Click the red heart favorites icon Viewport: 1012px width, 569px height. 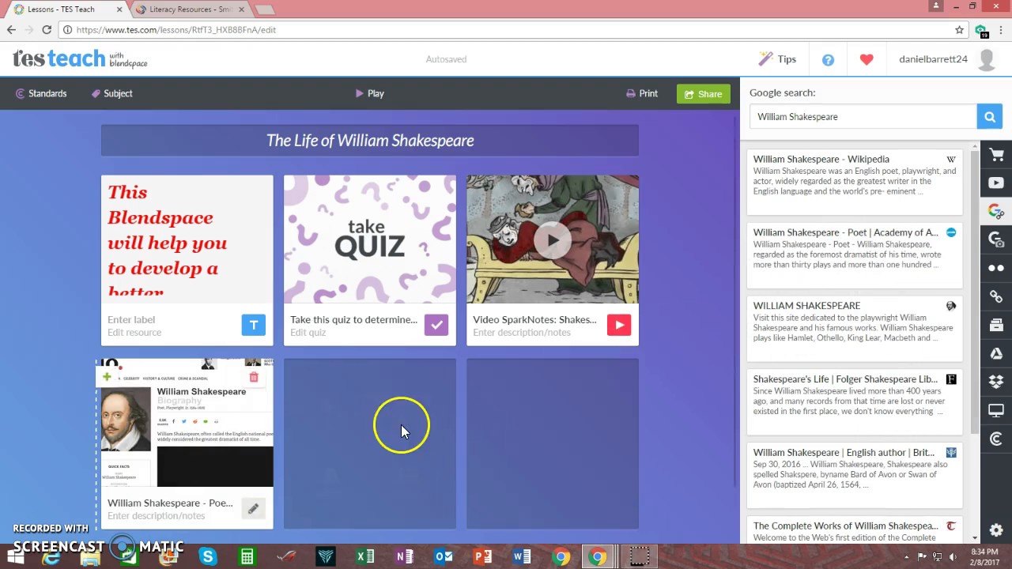[x=867, y=59]
